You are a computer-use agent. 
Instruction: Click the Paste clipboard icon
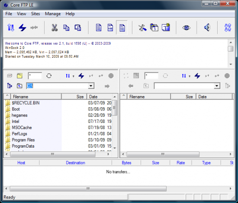(x=78, y=28)
